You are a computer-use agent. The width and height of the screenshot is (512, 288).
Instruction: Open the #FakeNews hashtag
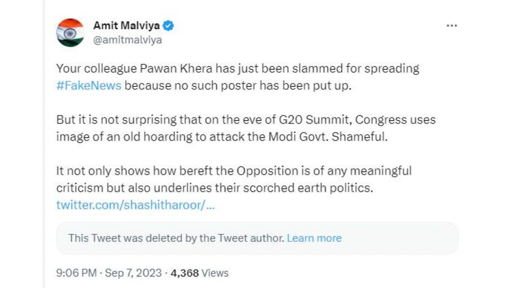(89, 85)
